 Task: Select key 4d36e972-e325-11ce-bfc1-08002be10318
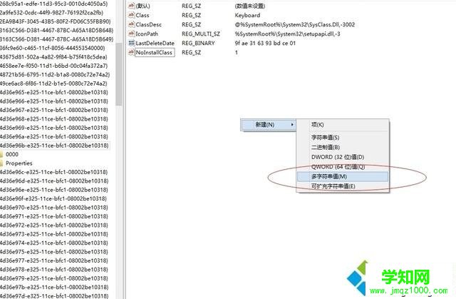point(54,225)
